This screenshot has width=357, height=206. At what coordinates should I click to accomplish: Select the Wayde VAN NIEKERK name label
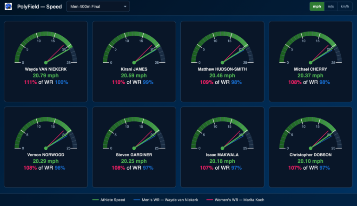point(46,69)
